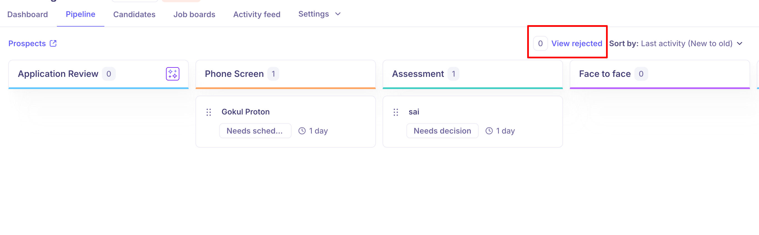759x235 pixels.
Task: Open the Activity feed tab
Action: (x=257, y=14)
